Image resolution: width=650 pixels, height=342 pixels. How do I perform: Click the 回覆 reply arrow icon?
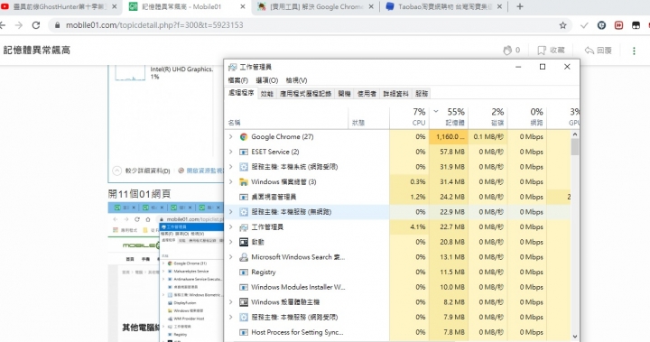click(x=589, y=51)
